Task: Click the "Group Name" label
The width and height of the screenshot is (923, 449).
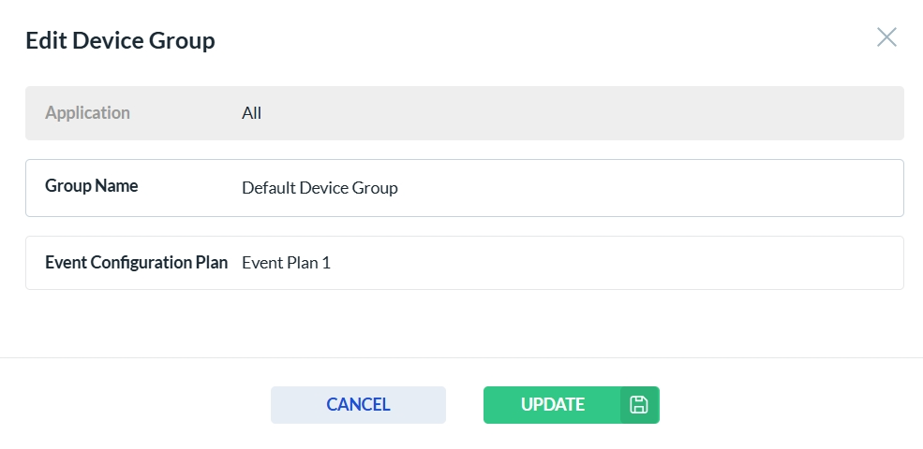Action: (91, 186)
